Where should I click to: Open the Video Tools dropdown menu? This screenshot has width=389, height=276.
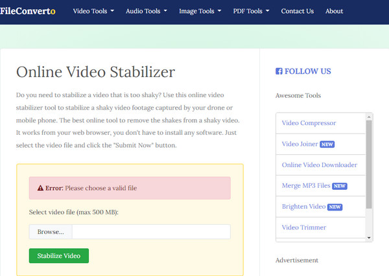93,11
